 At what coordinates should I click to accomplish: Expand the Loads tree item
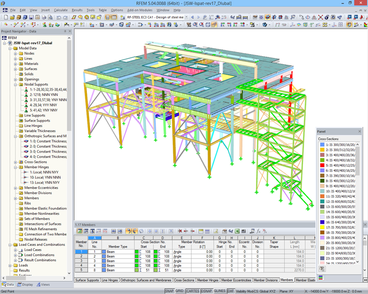pos(10,266)
